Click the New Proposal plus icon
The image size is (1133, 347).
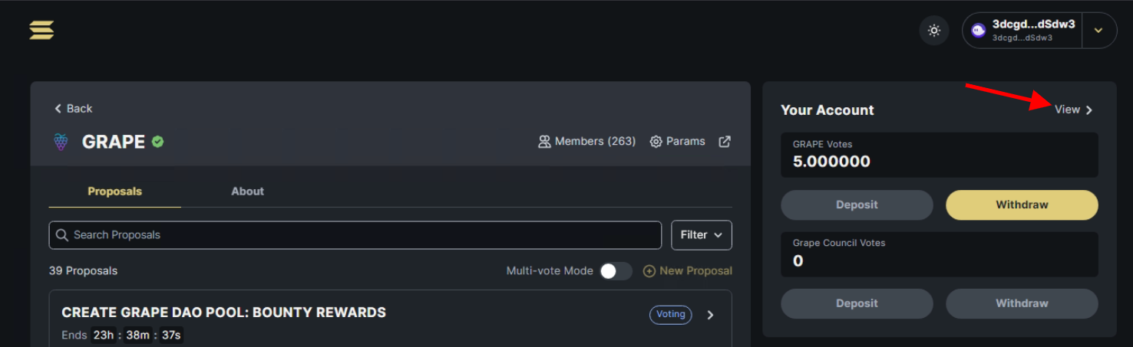coord(649,271)
